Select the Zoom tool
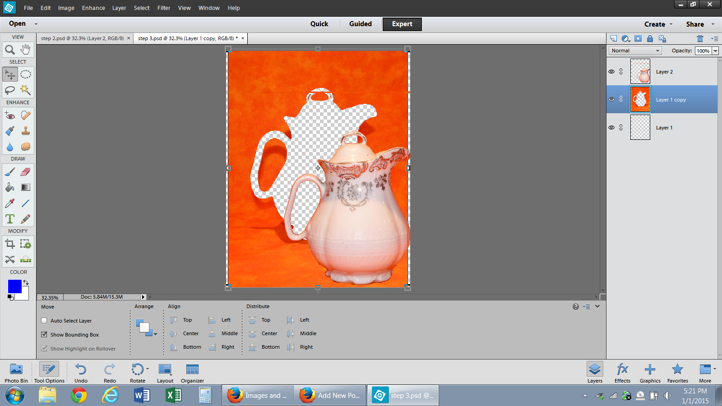Screen dimensions: 722x406 point(9,50)
